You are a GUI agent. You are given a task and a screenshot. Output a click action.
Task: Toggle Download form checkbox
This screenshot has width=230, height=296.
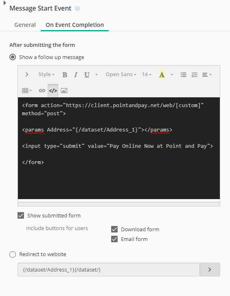point(114,229)
